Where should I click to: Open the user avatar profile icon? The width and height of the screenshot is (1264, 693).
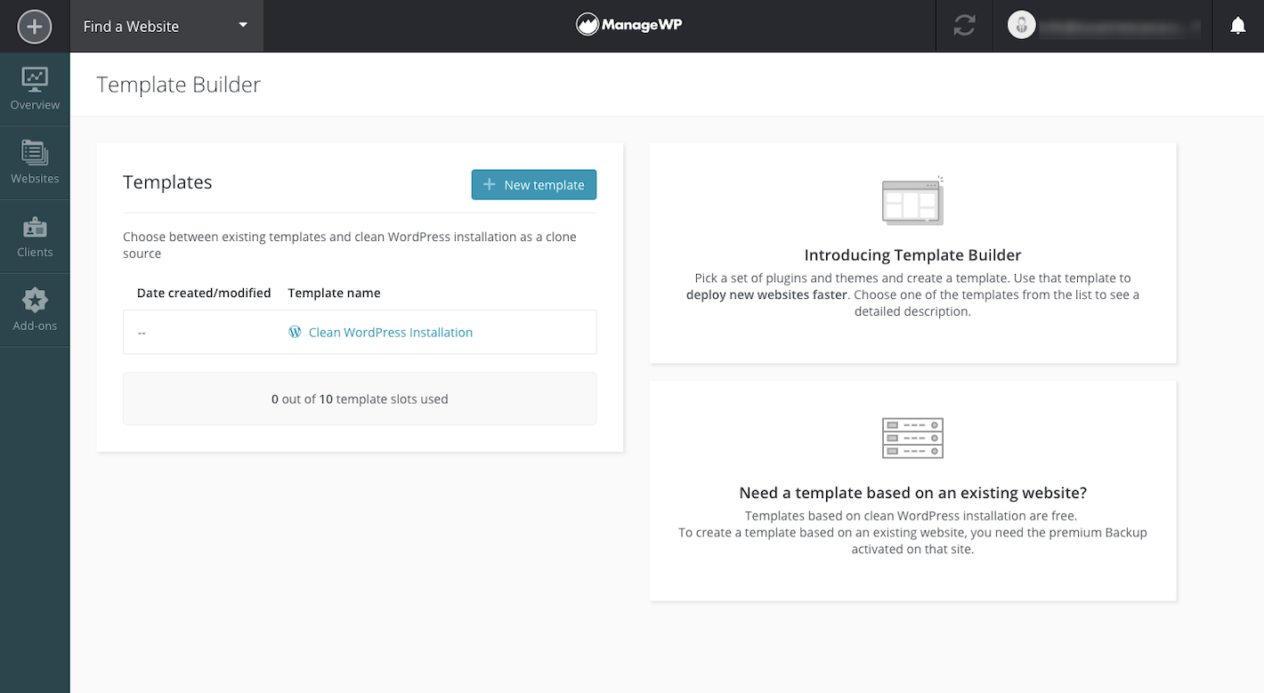coord(1021,26)
